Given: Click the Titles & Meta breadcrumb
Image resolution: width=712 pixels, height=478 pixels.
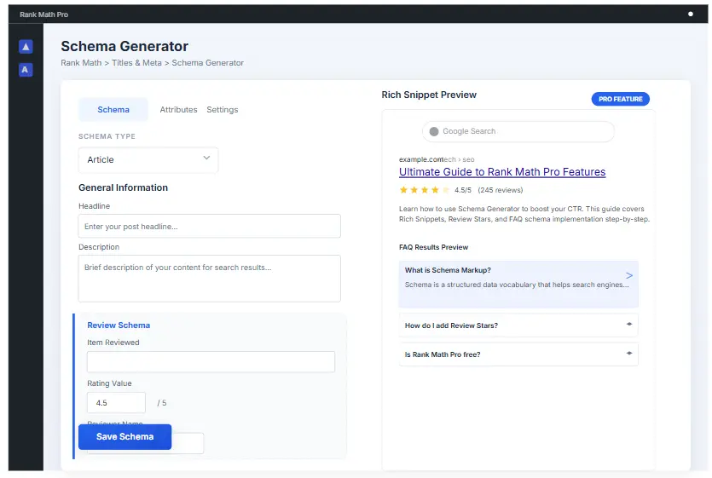Looking at the screenshot, I should pyautogui.click(x=136, y=63).
